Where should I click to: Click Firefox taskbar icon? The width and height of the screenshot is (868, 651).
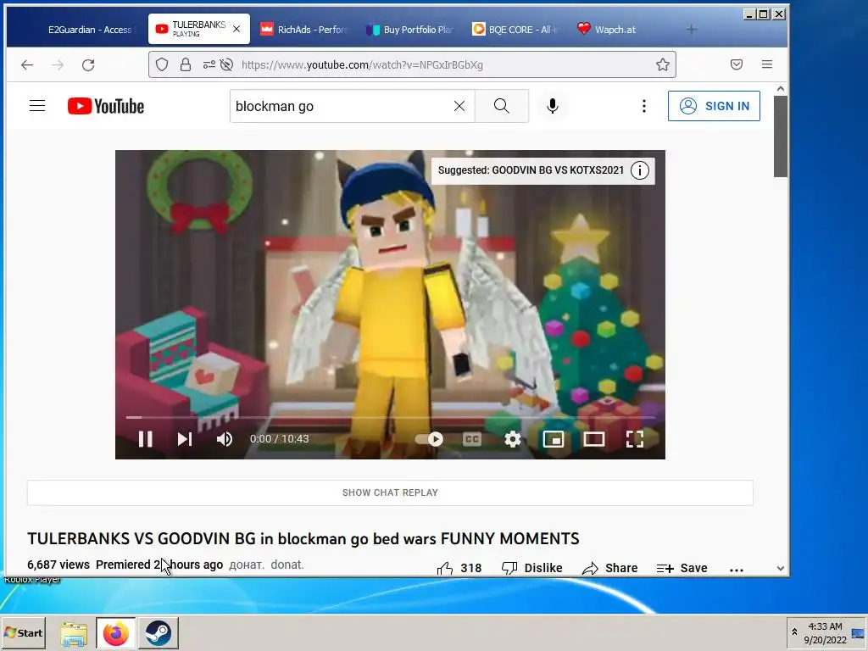pyautogui.click(x=115, y=632)
